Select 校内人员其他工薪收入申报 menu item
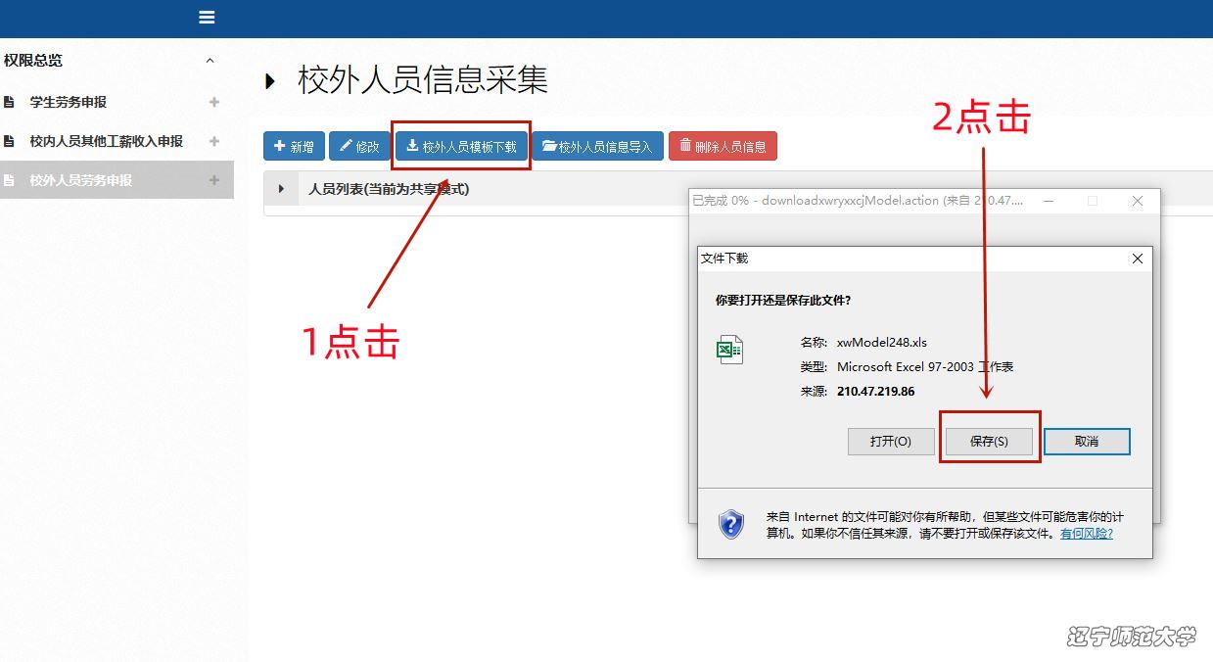Viewport: 1213px width, 662px height. point(106,141)
